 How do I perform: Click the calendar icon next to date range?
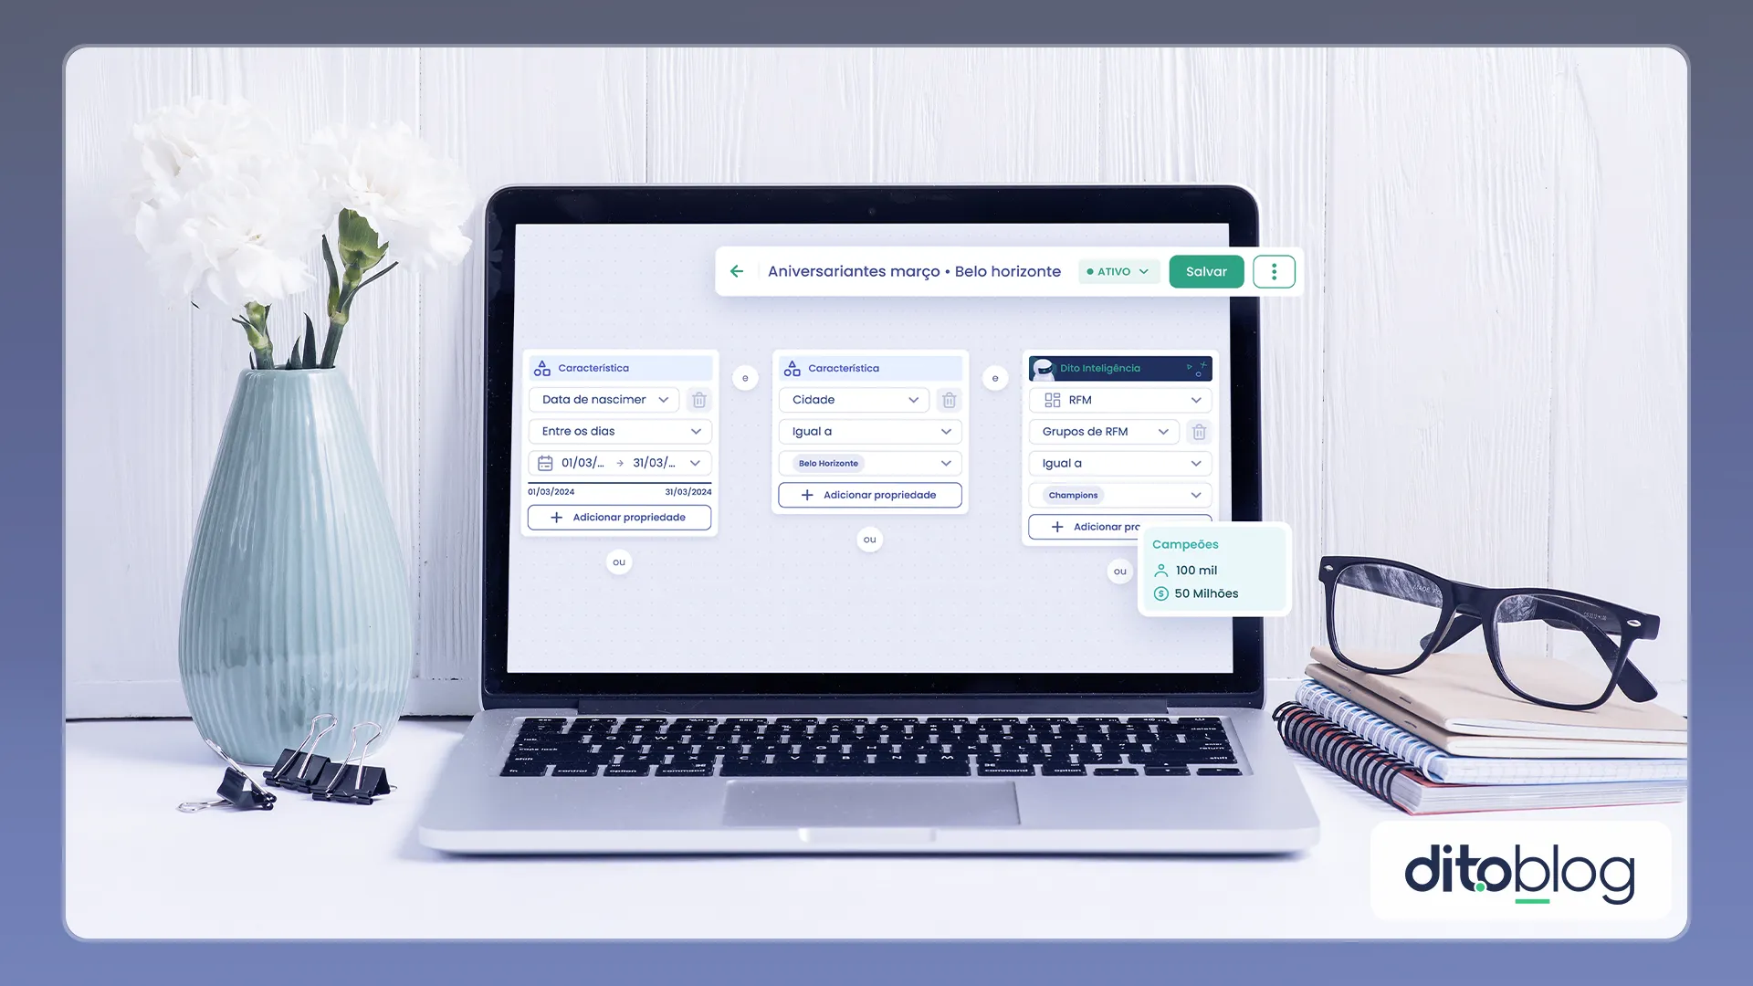click(544, 462)
